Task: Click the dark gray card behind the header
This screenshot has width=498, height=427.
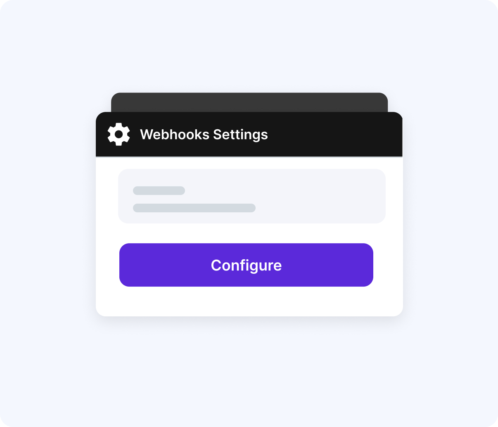Action: coord(249,102)
